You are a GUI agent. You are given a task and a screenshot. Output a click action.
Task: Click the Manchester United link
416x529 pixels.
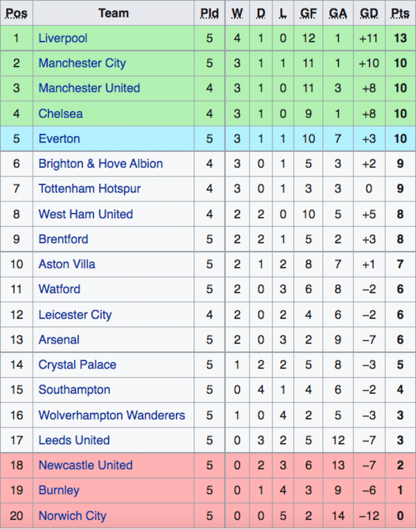coord(89,88)
